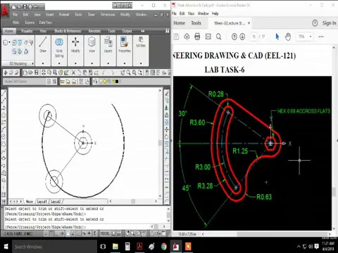
Task: Click the magnifier search icon in Acrobat
Action: point(218,37)
